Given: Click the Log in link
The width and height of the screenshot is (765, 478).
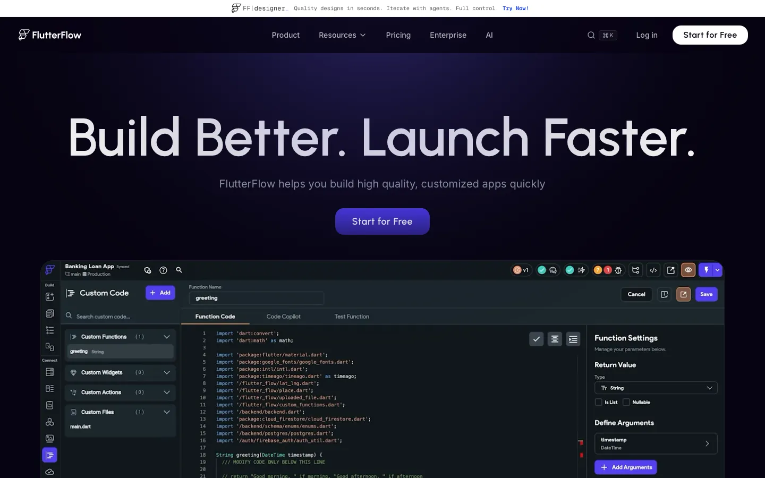Looking at the screenshot, I should tap(647, 35).
